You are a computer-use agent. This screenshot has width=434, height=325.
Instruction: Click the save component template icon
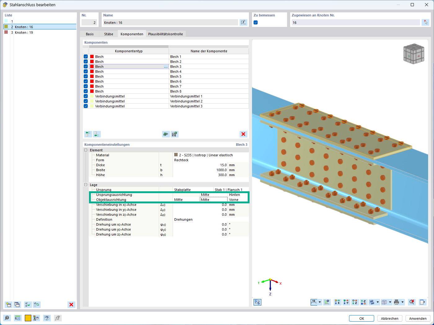(175, 134)
